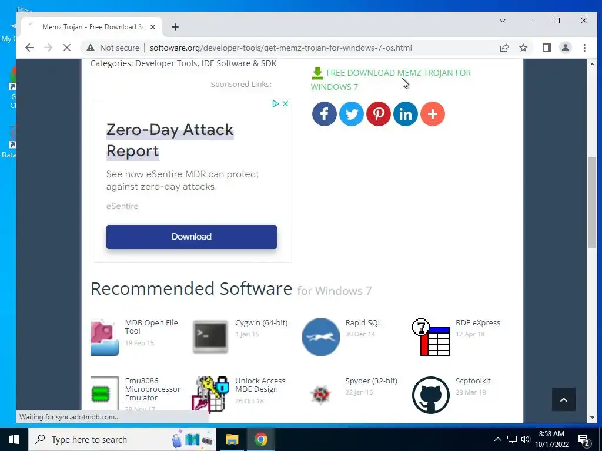Viewport: 602px width, 451px height.
Task: Open Chrome share page icon
Action: (504, 48)
